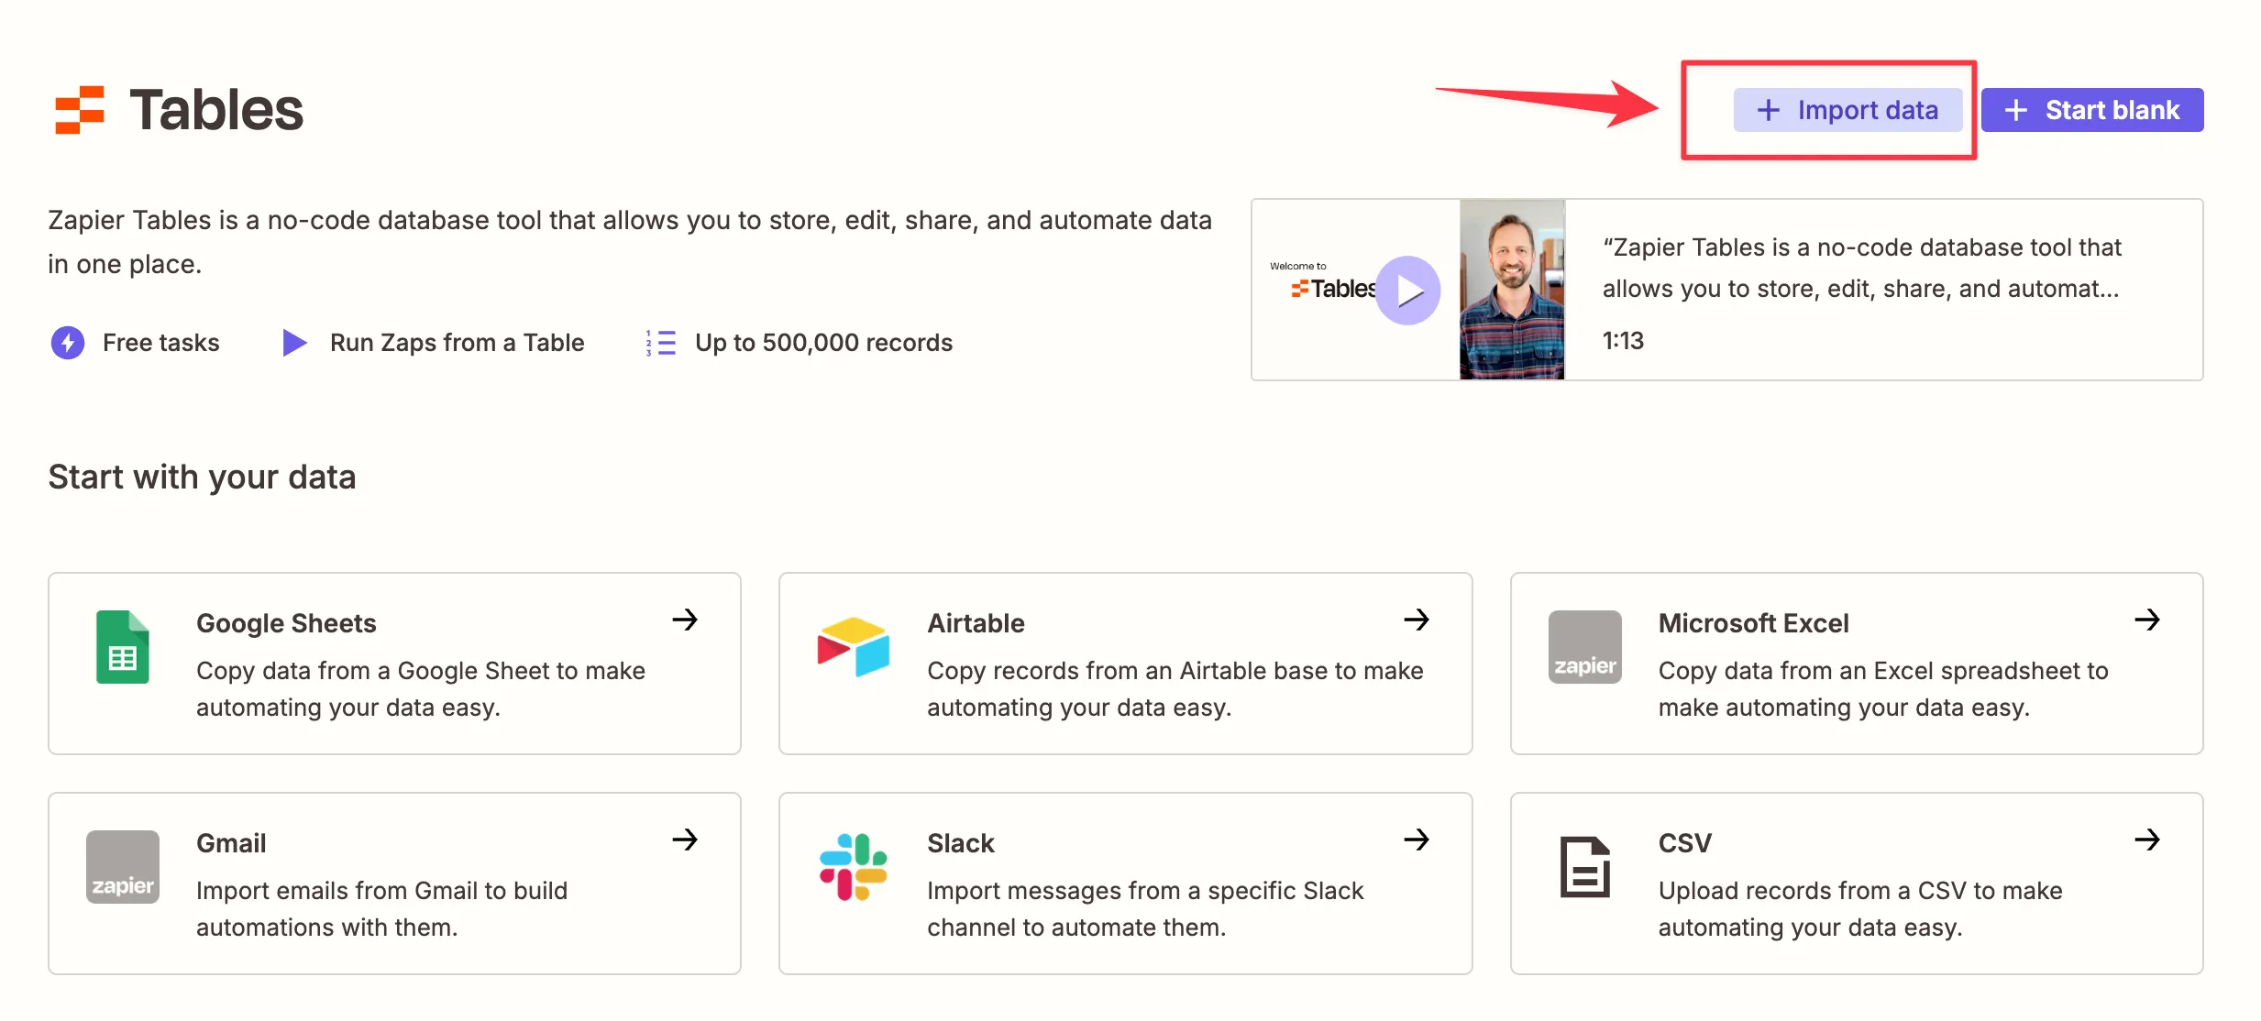Click the presenter video thumbnail
This screenshot has width=2261, height=1021.
coord(1512,290)
